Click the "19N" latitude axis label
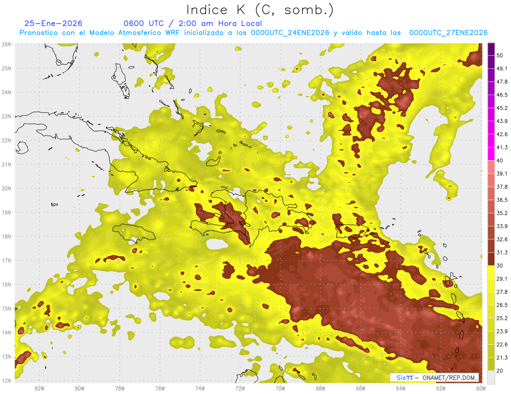Image resolution: width=511 pixels, height=394 pixels. pos(6,212)
